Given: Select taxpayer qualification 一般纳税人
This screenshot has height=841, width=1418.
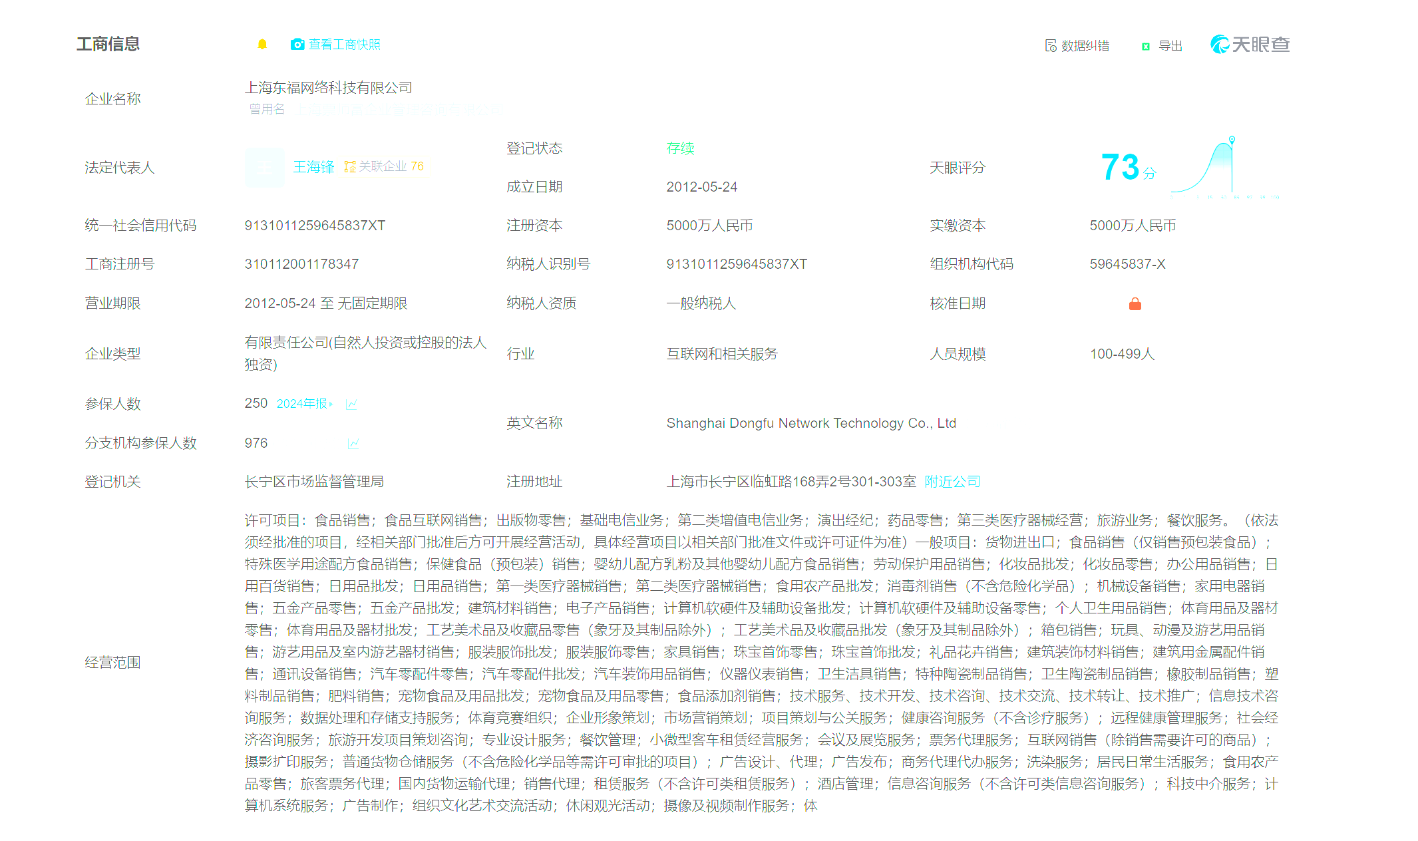Looking at the screenshot, I should tap(701, 303).
